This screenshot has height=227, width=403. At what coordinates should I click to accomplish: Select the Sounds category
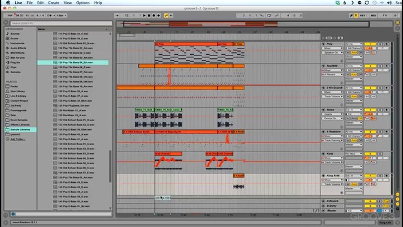click(x=14, y=33)
